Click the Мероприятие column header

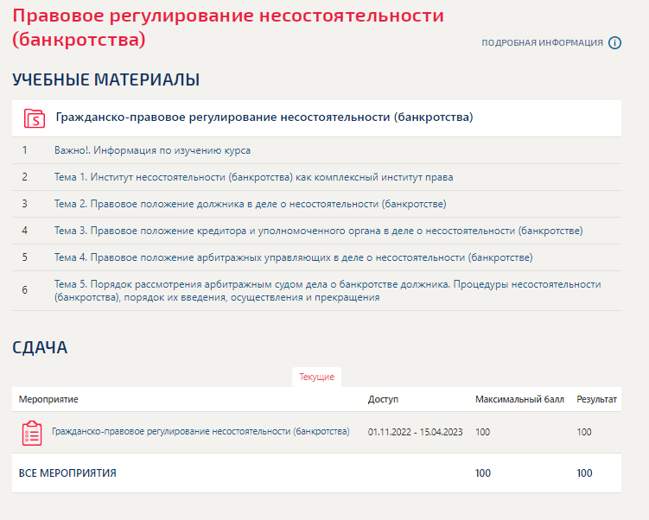point(48,400)
